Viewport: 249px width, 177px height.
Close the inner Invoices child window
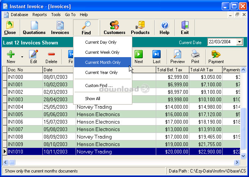(x=244, y=15)
